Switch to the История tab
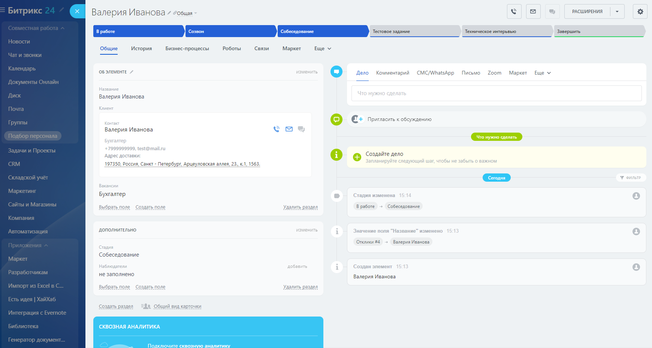The image size is (652, 348). pos(141,49)
